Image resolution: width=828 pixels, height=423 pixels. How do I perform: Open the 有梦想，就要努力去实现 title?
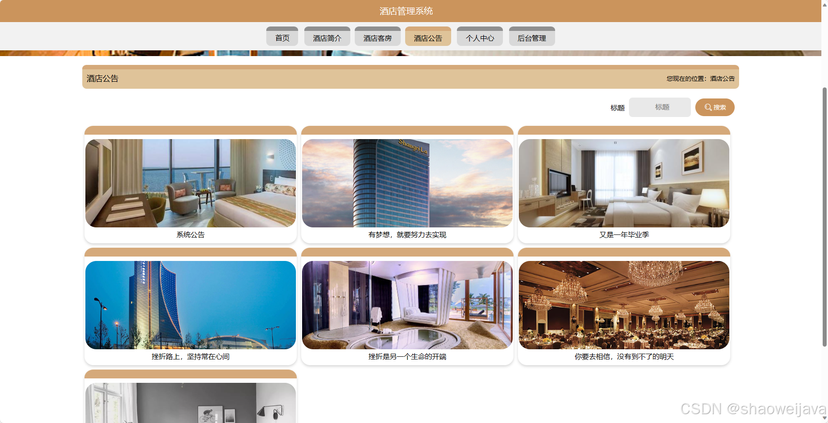[x=407, y=235]
